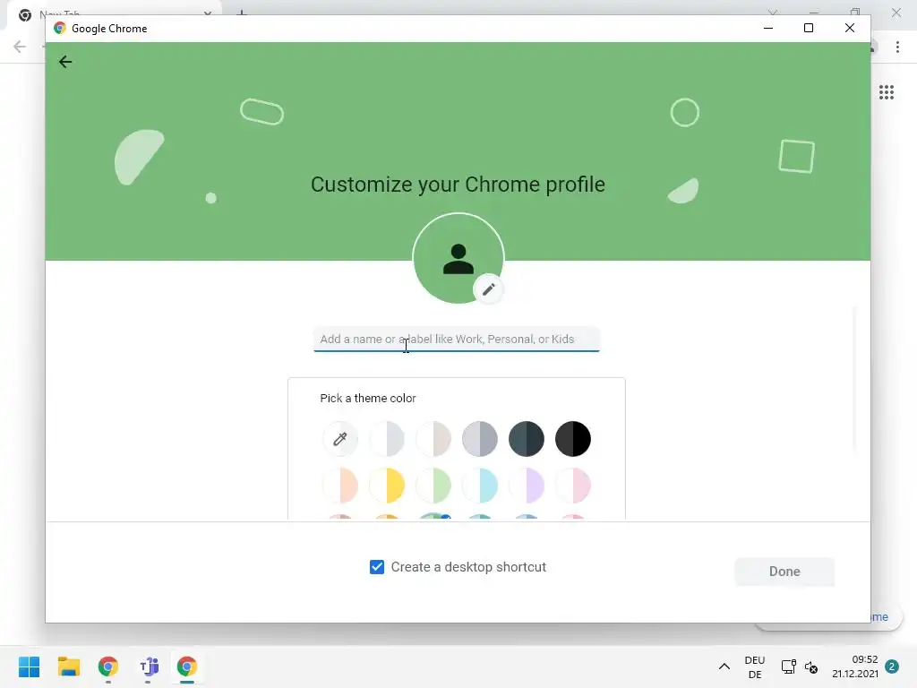Click the muted volume tray icon
The height and width of the screenshot is (688, 917).
point(811,666)
